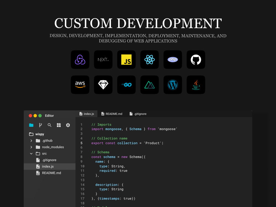This screenshot has width=276, height=207.
Task: Select the src folder row
Action: (50, 153)
